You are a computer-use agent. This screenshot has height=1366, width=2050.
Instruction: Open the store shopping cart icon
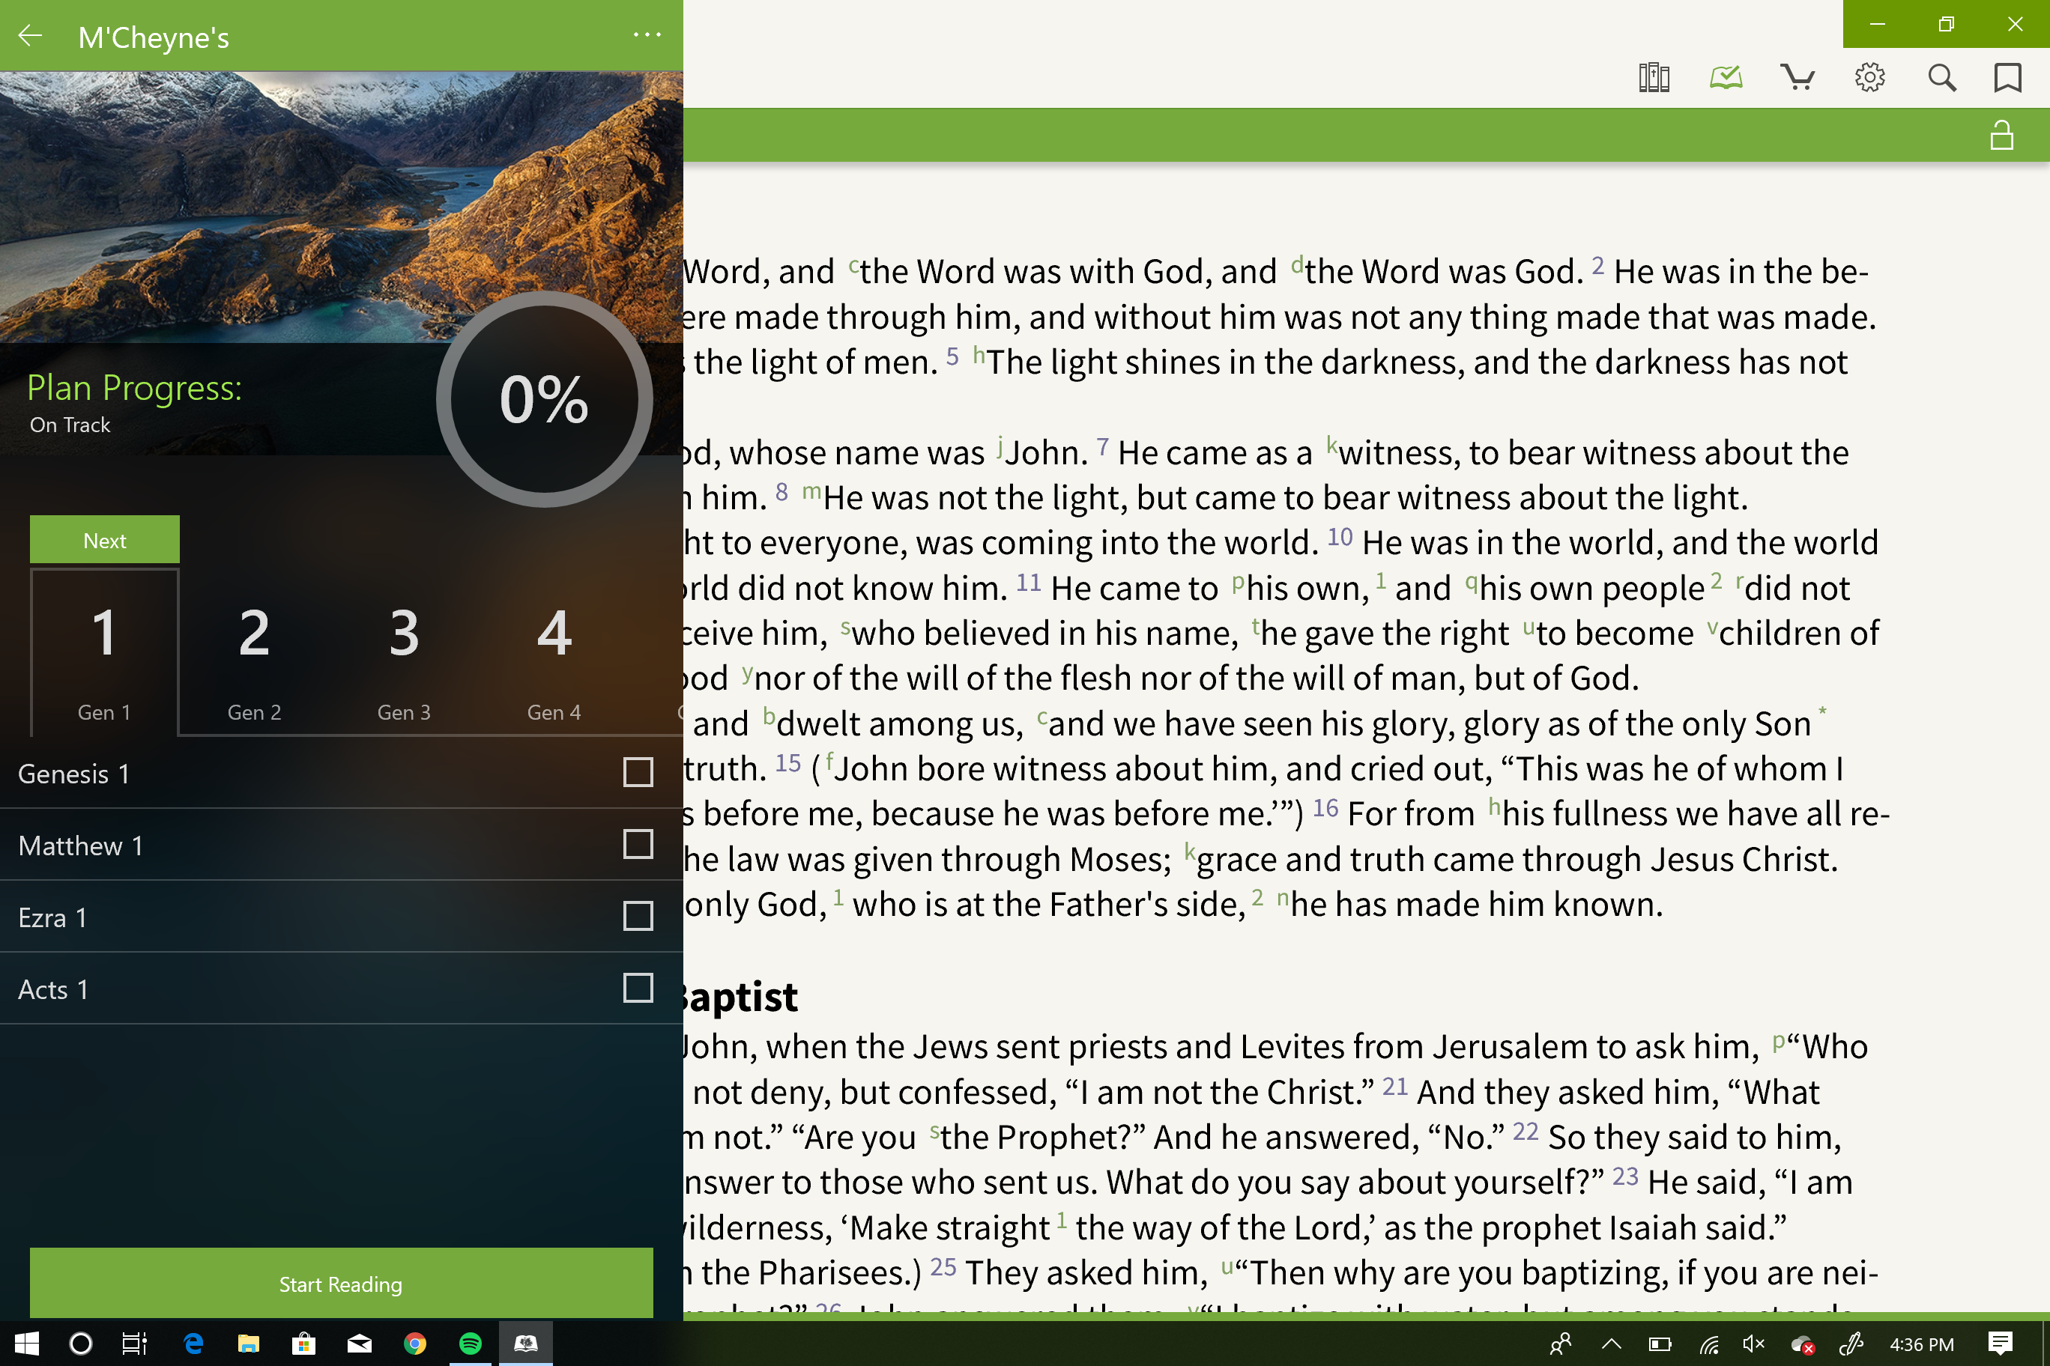(1797, 78)
